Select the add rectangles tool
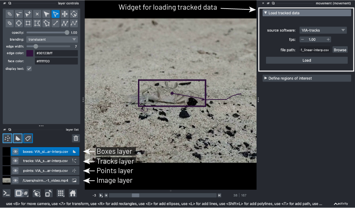The image size is (355, 208). [x=27, y=23]
